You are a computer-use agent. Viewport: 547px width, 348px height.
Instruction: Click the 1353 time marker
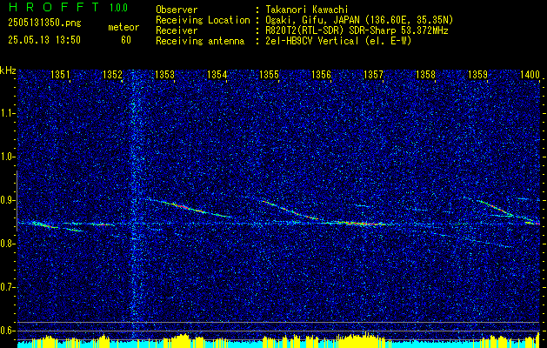164,74
